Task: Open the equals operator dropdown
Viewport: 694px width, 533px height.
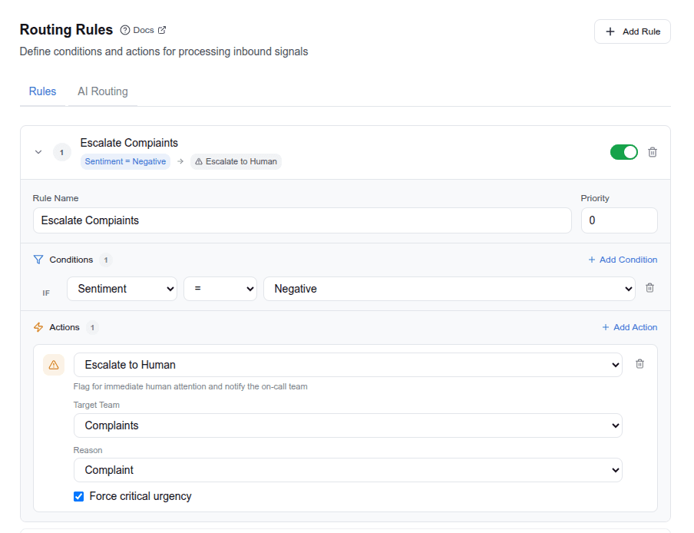Action: (x=220, y=289)
